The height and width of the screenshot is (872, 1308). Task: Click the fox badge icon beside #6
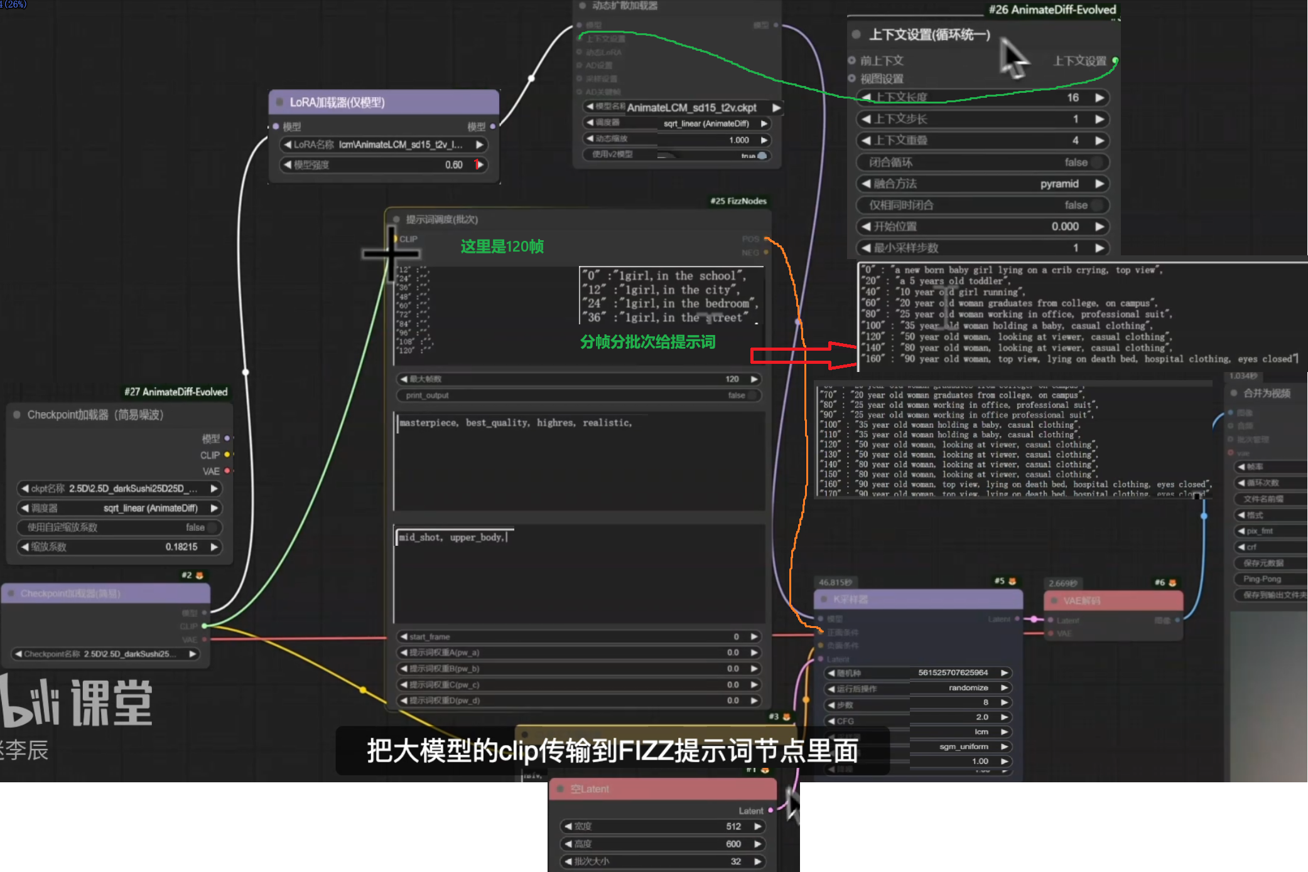(x=1172, y=583)
